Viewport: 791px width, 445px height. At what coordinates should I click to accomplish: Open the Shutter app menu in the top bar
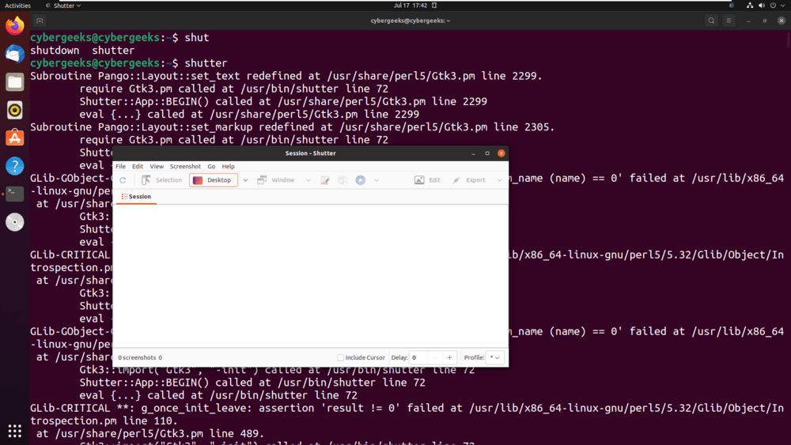[63, 6]
